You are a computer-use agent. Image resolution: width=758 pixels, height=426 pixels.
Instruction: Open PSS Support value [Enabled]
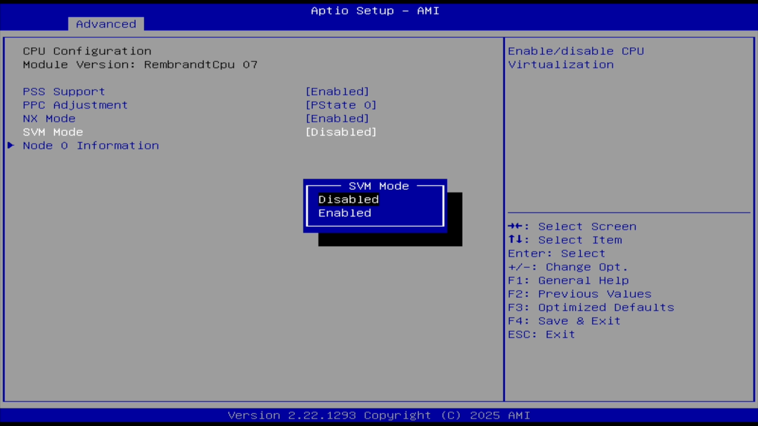(337, 92)
